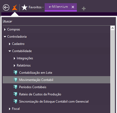Click the Rateio de Custos icon
117x113 pixels.
pyautogui.click(x=15, y=94)
